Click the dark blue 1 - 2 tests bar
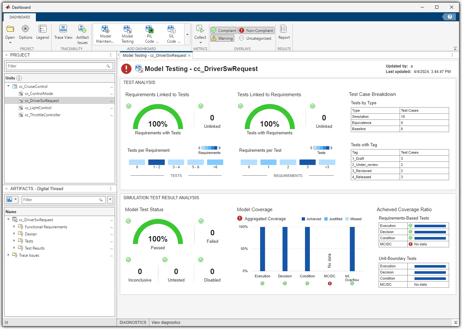462x329 pixels. (156, 162)
